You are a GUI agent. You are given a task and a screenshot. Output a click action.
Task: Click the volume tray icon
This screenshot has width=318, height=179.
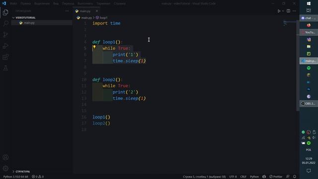pyautogui.click(x=314, y=138)
